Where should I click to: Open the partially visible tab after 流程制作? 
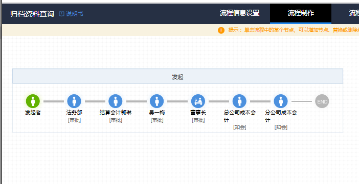tap(354, 13)
